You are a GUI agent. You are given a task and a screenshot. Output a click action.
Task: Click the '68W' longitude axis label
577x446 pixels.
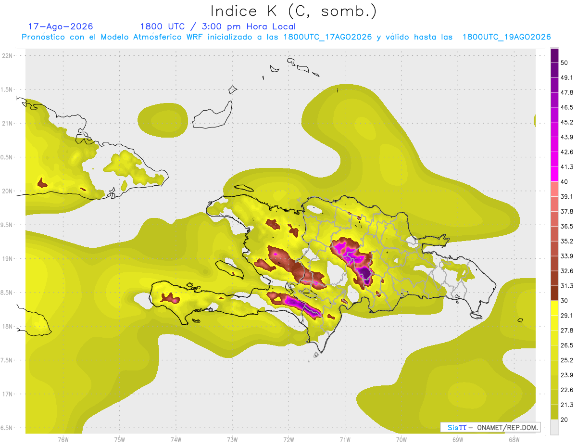point(514,439)
